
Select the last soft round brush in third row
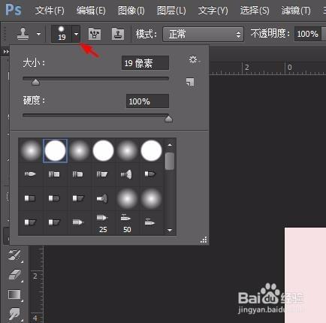pyautogui.click(x=151, y=199)
